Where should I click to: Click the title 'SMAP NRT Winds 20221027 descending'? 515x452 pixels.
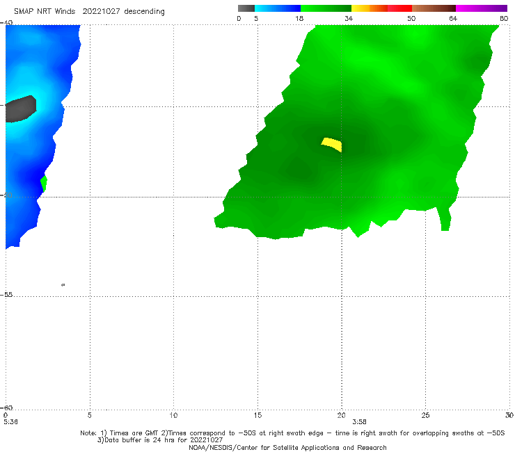pos(89,12)
